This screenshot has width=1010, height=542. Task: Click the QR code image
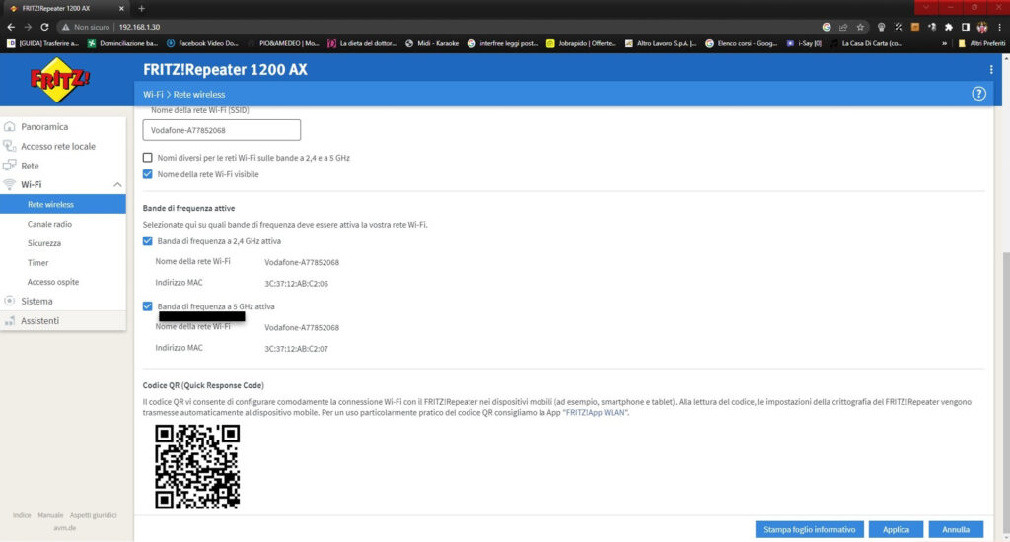[x=197, y=467]
